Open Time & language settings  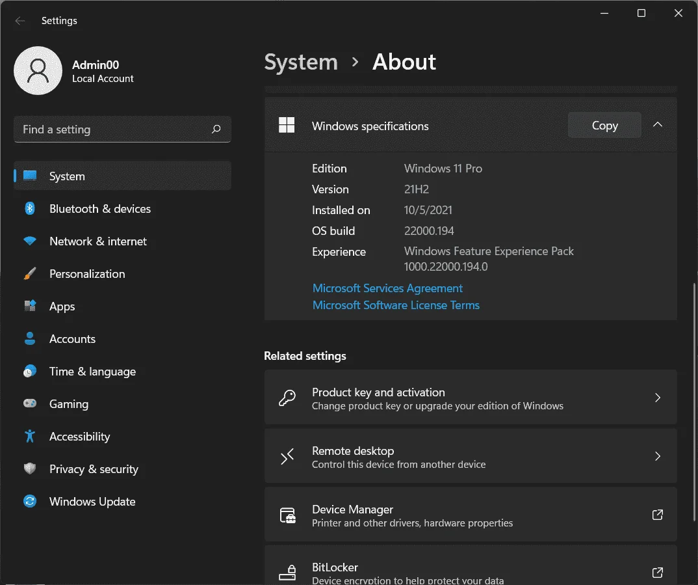pos(122,371)
